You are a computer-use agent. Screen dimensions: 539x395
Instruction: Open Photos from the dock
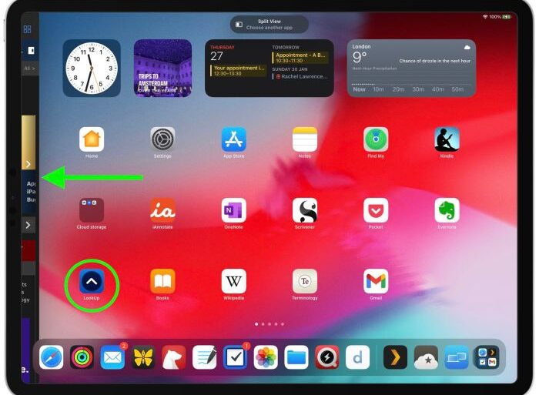[x=266, y=357]
